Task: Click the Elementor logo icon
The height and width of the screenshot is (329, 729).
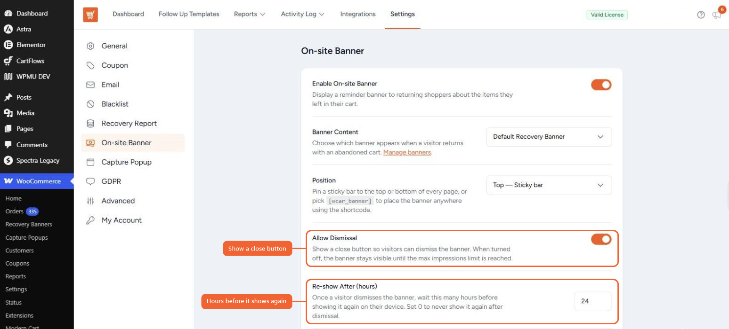Action: coord(8,45)
